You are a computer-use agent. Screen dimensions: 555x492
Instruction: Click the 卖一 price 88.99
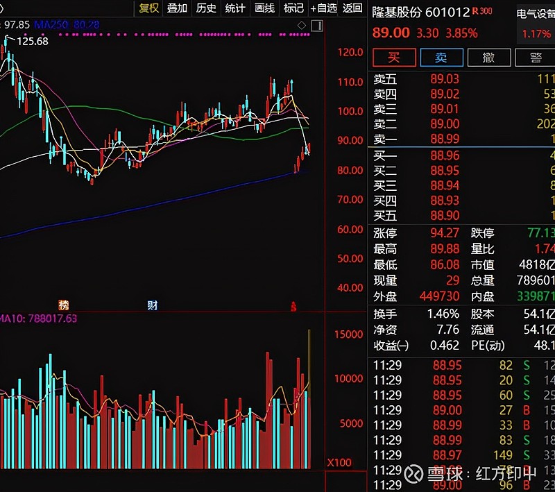coord(445,138)
